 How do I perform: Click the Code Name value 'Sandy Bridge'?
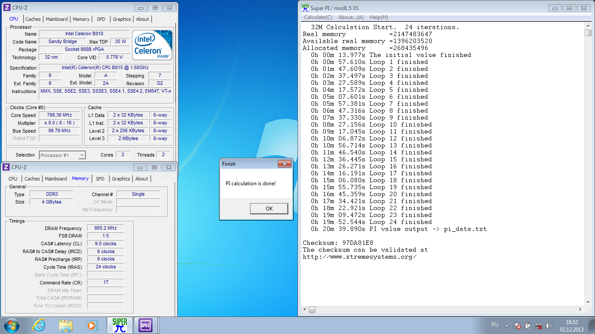coord(62,41)
